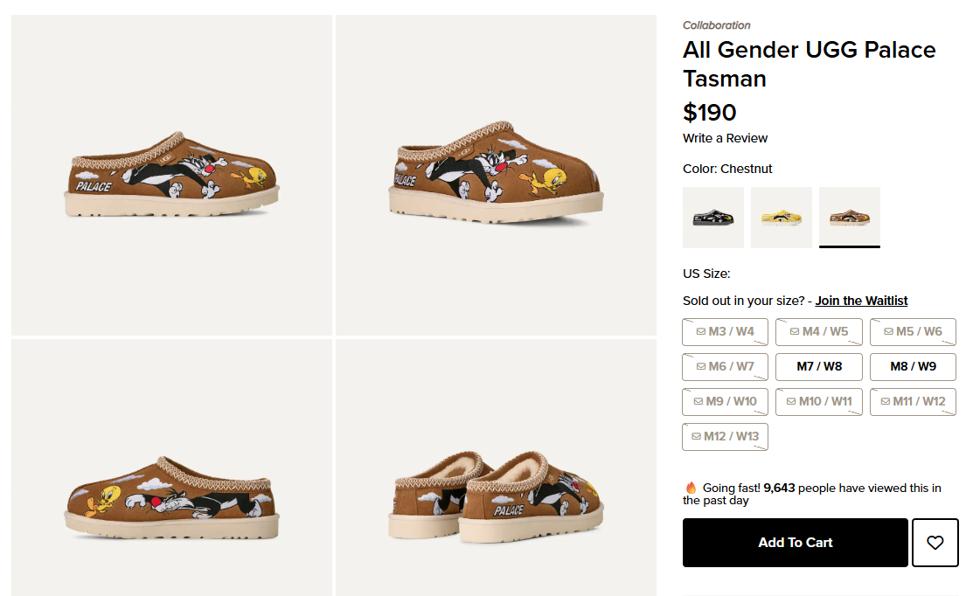Select size M8 / W9
The height and width of the screenshot is (596, 980).
[x=913, y=367]
